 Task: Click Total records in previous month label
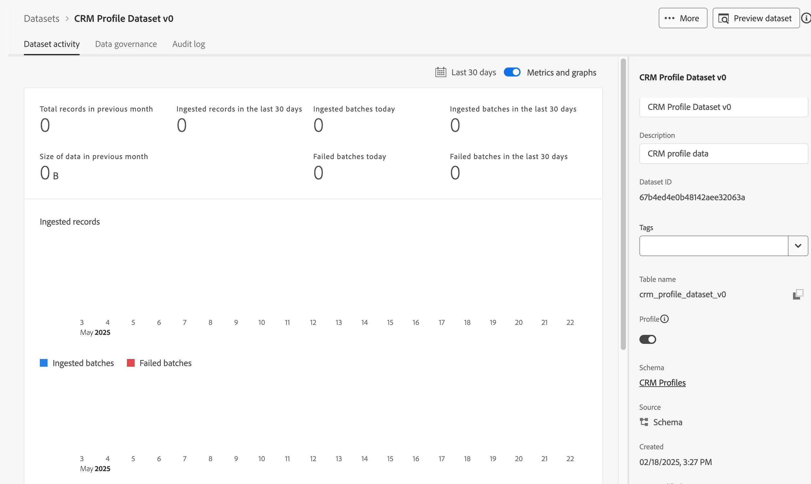96,109
